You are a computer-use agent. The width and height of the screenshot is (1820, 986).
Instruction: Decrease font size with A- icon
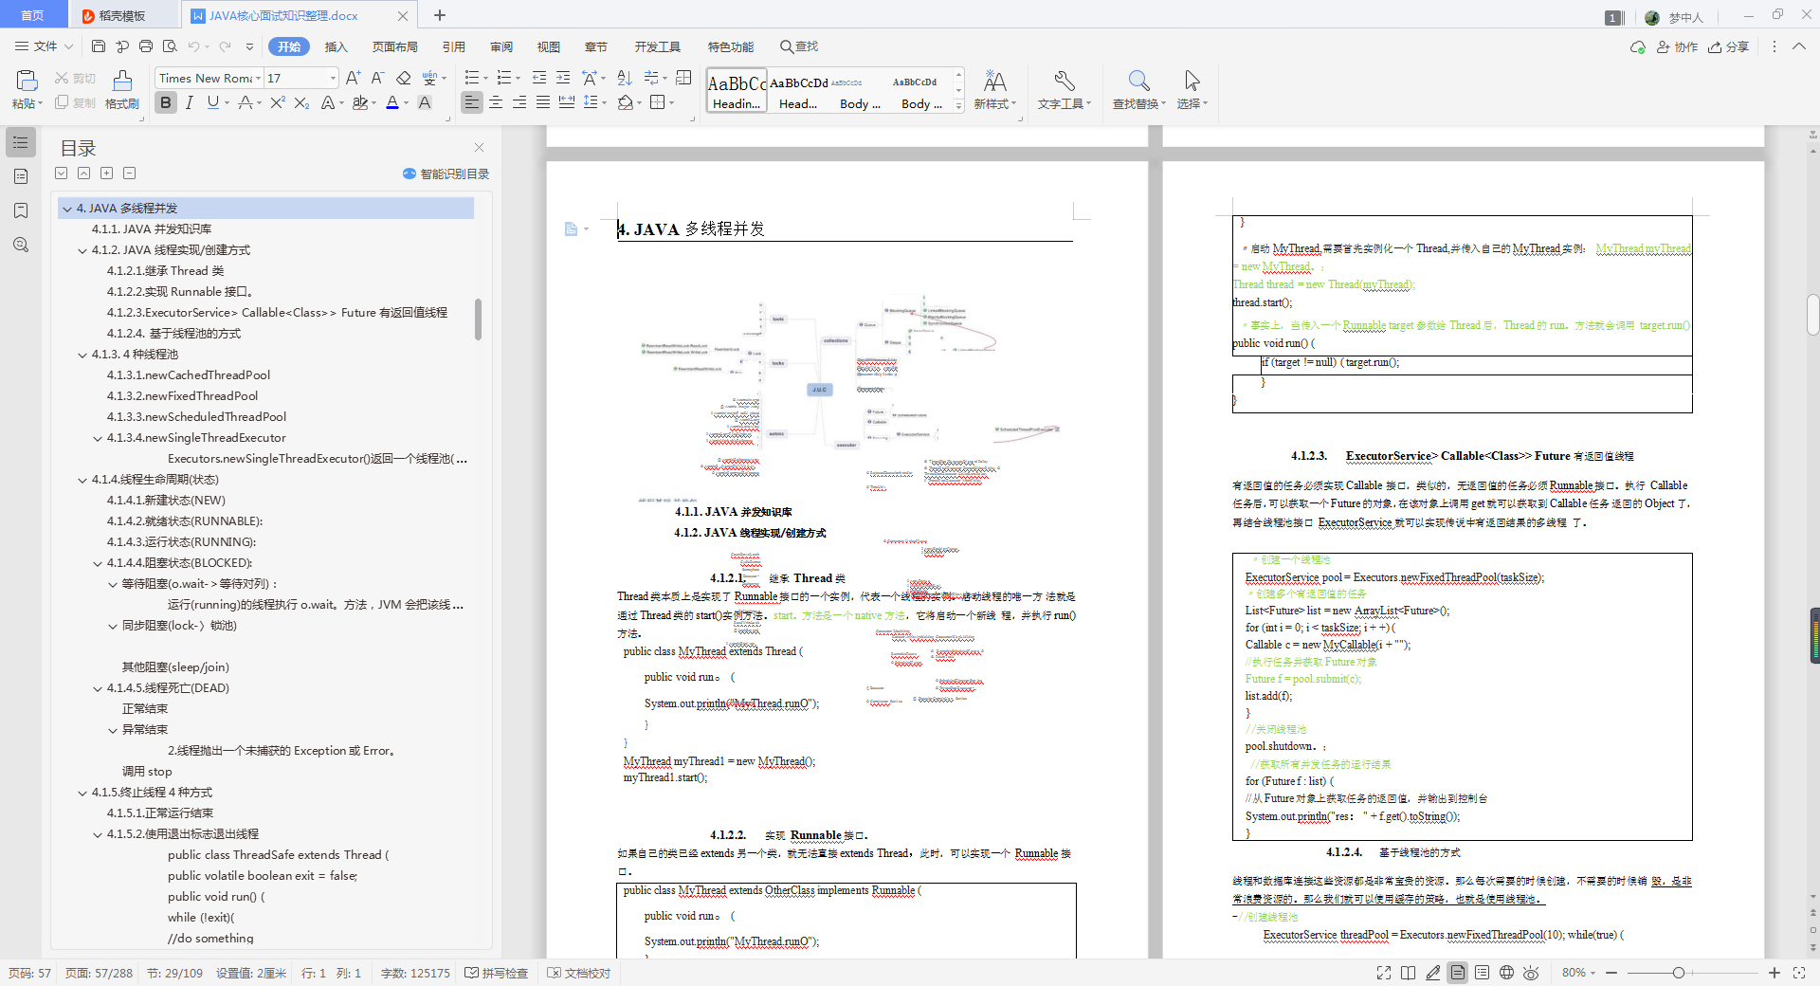(x=377, y=78)
